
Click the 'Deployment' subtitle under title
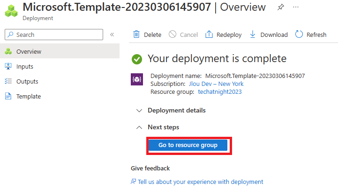38,18
